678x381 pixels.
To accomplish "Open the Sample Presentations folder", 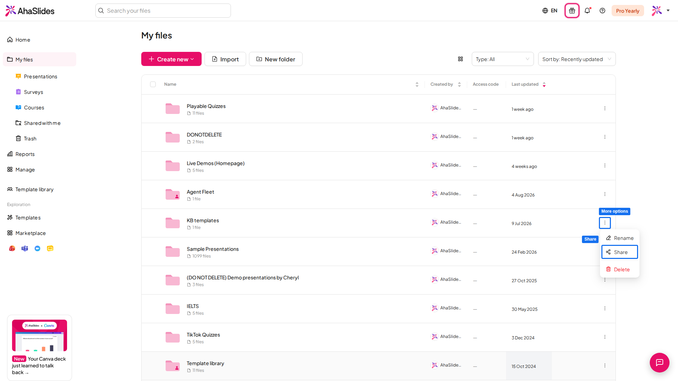I will click(x=213, y=249).
